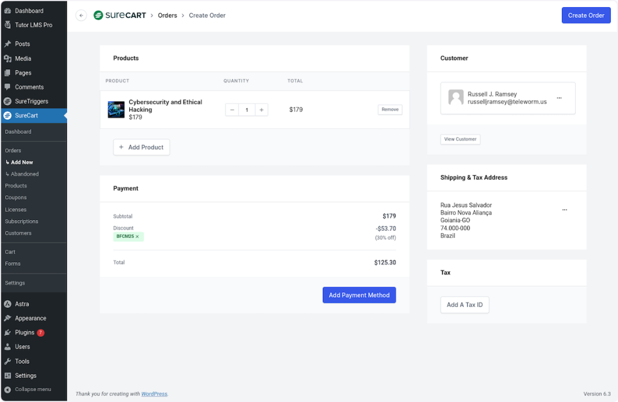Open Appearance in the admin sidebar
Viewport: 618px width, 402px height.
(30, 318)
